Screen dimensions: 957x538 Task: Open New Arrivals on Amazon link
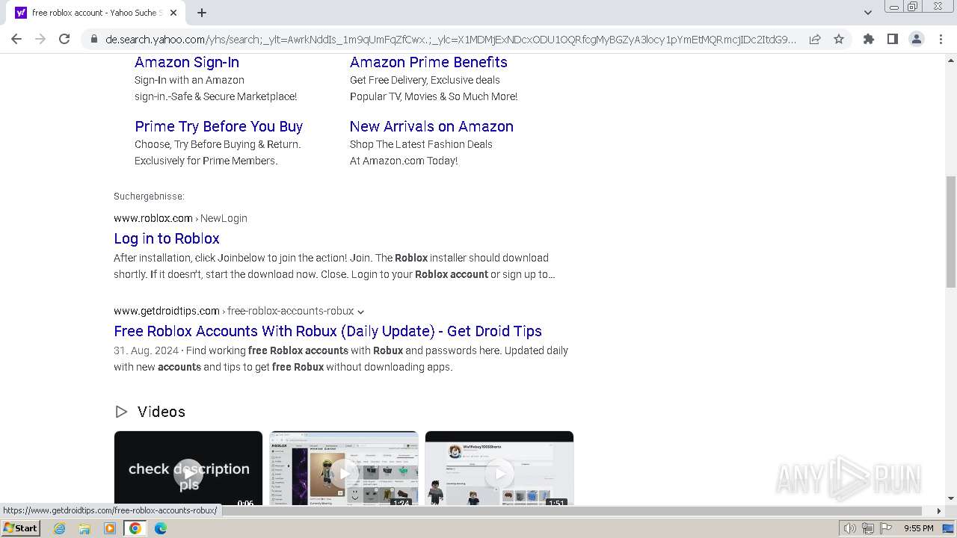[431, 126]
